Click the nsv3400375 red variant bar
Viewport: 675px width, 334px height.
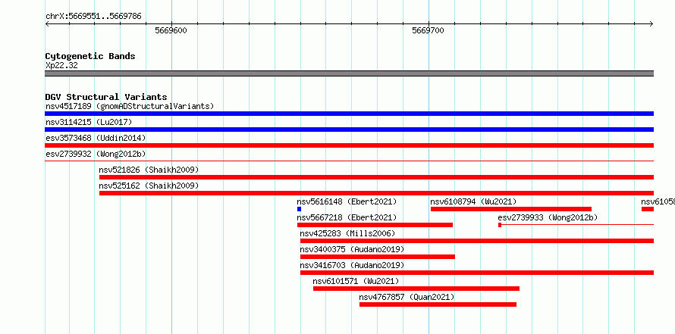pos(378,257)
